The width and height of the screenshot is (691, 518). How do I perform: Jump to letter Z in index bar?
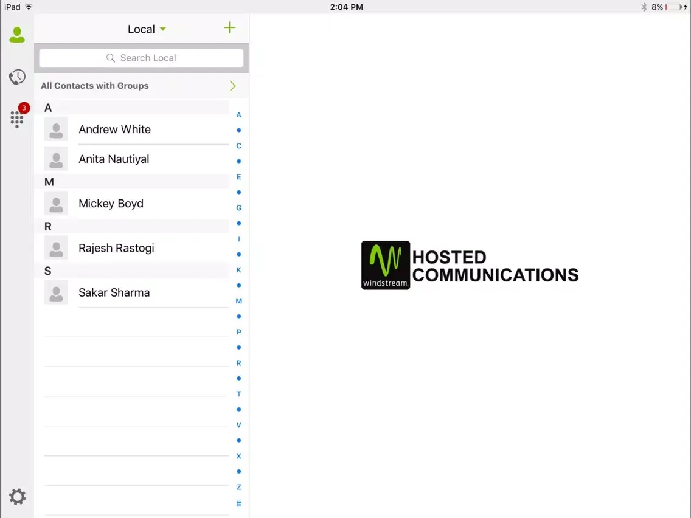coord(239,487)
